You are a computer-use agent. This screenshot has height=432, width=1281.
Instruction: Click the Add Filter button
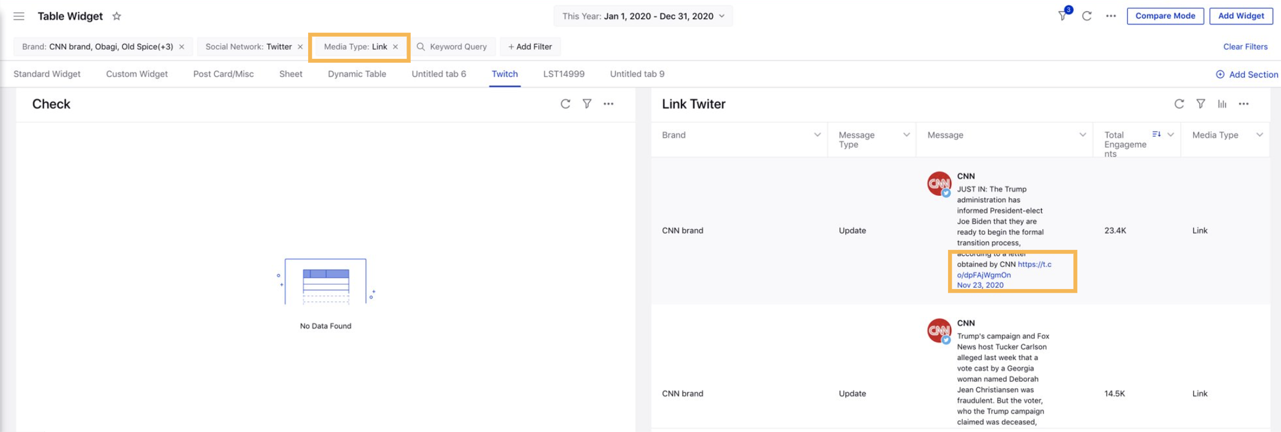click(530, 47)
